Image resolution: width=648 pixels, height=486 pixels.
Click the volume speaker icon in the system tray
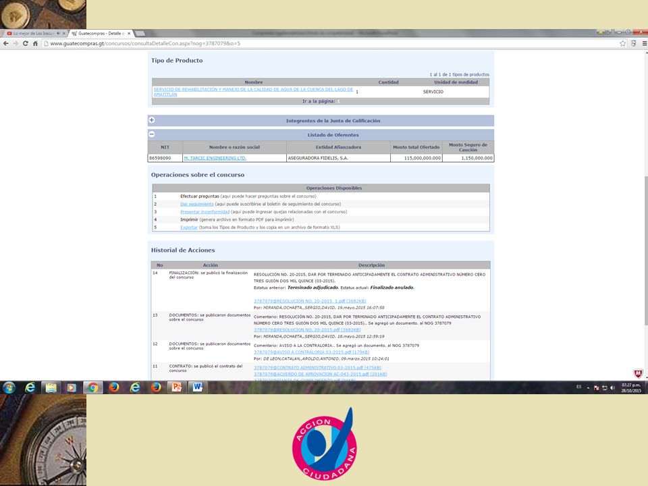[612, 387]
